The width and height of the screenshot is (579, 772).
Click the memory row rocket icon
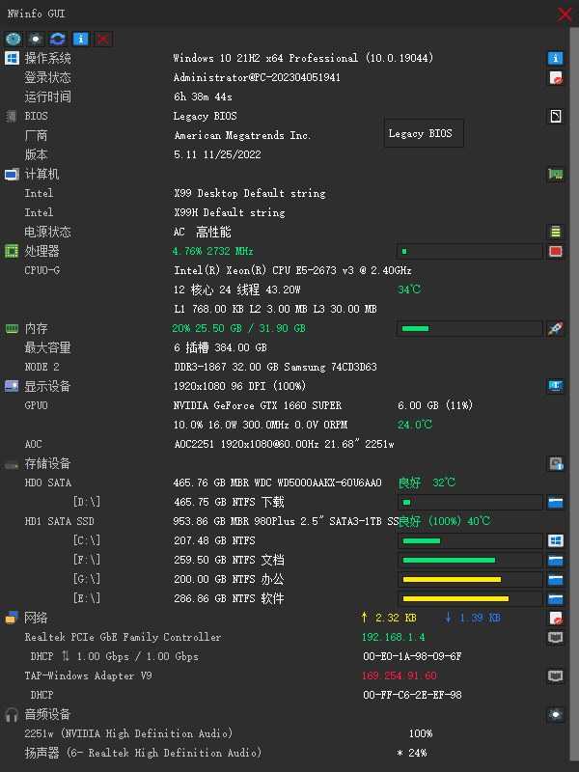555,328
